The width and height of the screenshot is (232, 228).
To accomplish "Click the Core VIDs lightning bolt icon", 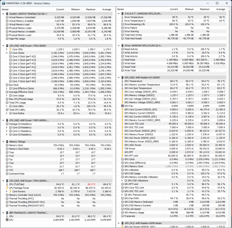I will tap(10, 49).
